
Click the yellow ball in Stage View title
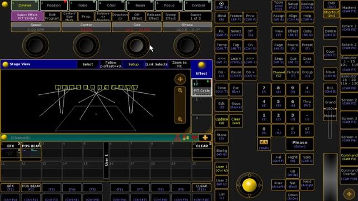click(x=5, y=65)
